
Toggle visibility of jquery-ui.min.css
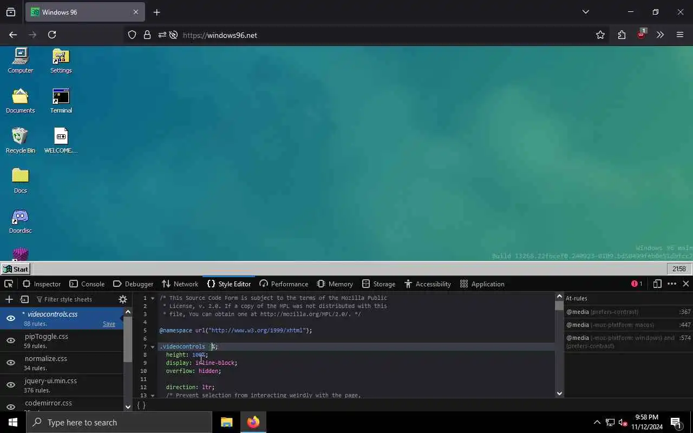[x=11, y=385]
